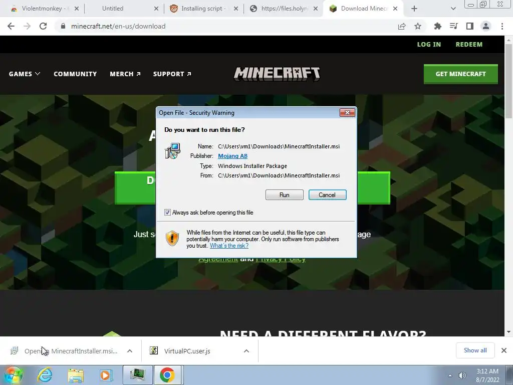Click the address bar URL field
Viewport: 513px width, 385px height.
click(226, 26)
